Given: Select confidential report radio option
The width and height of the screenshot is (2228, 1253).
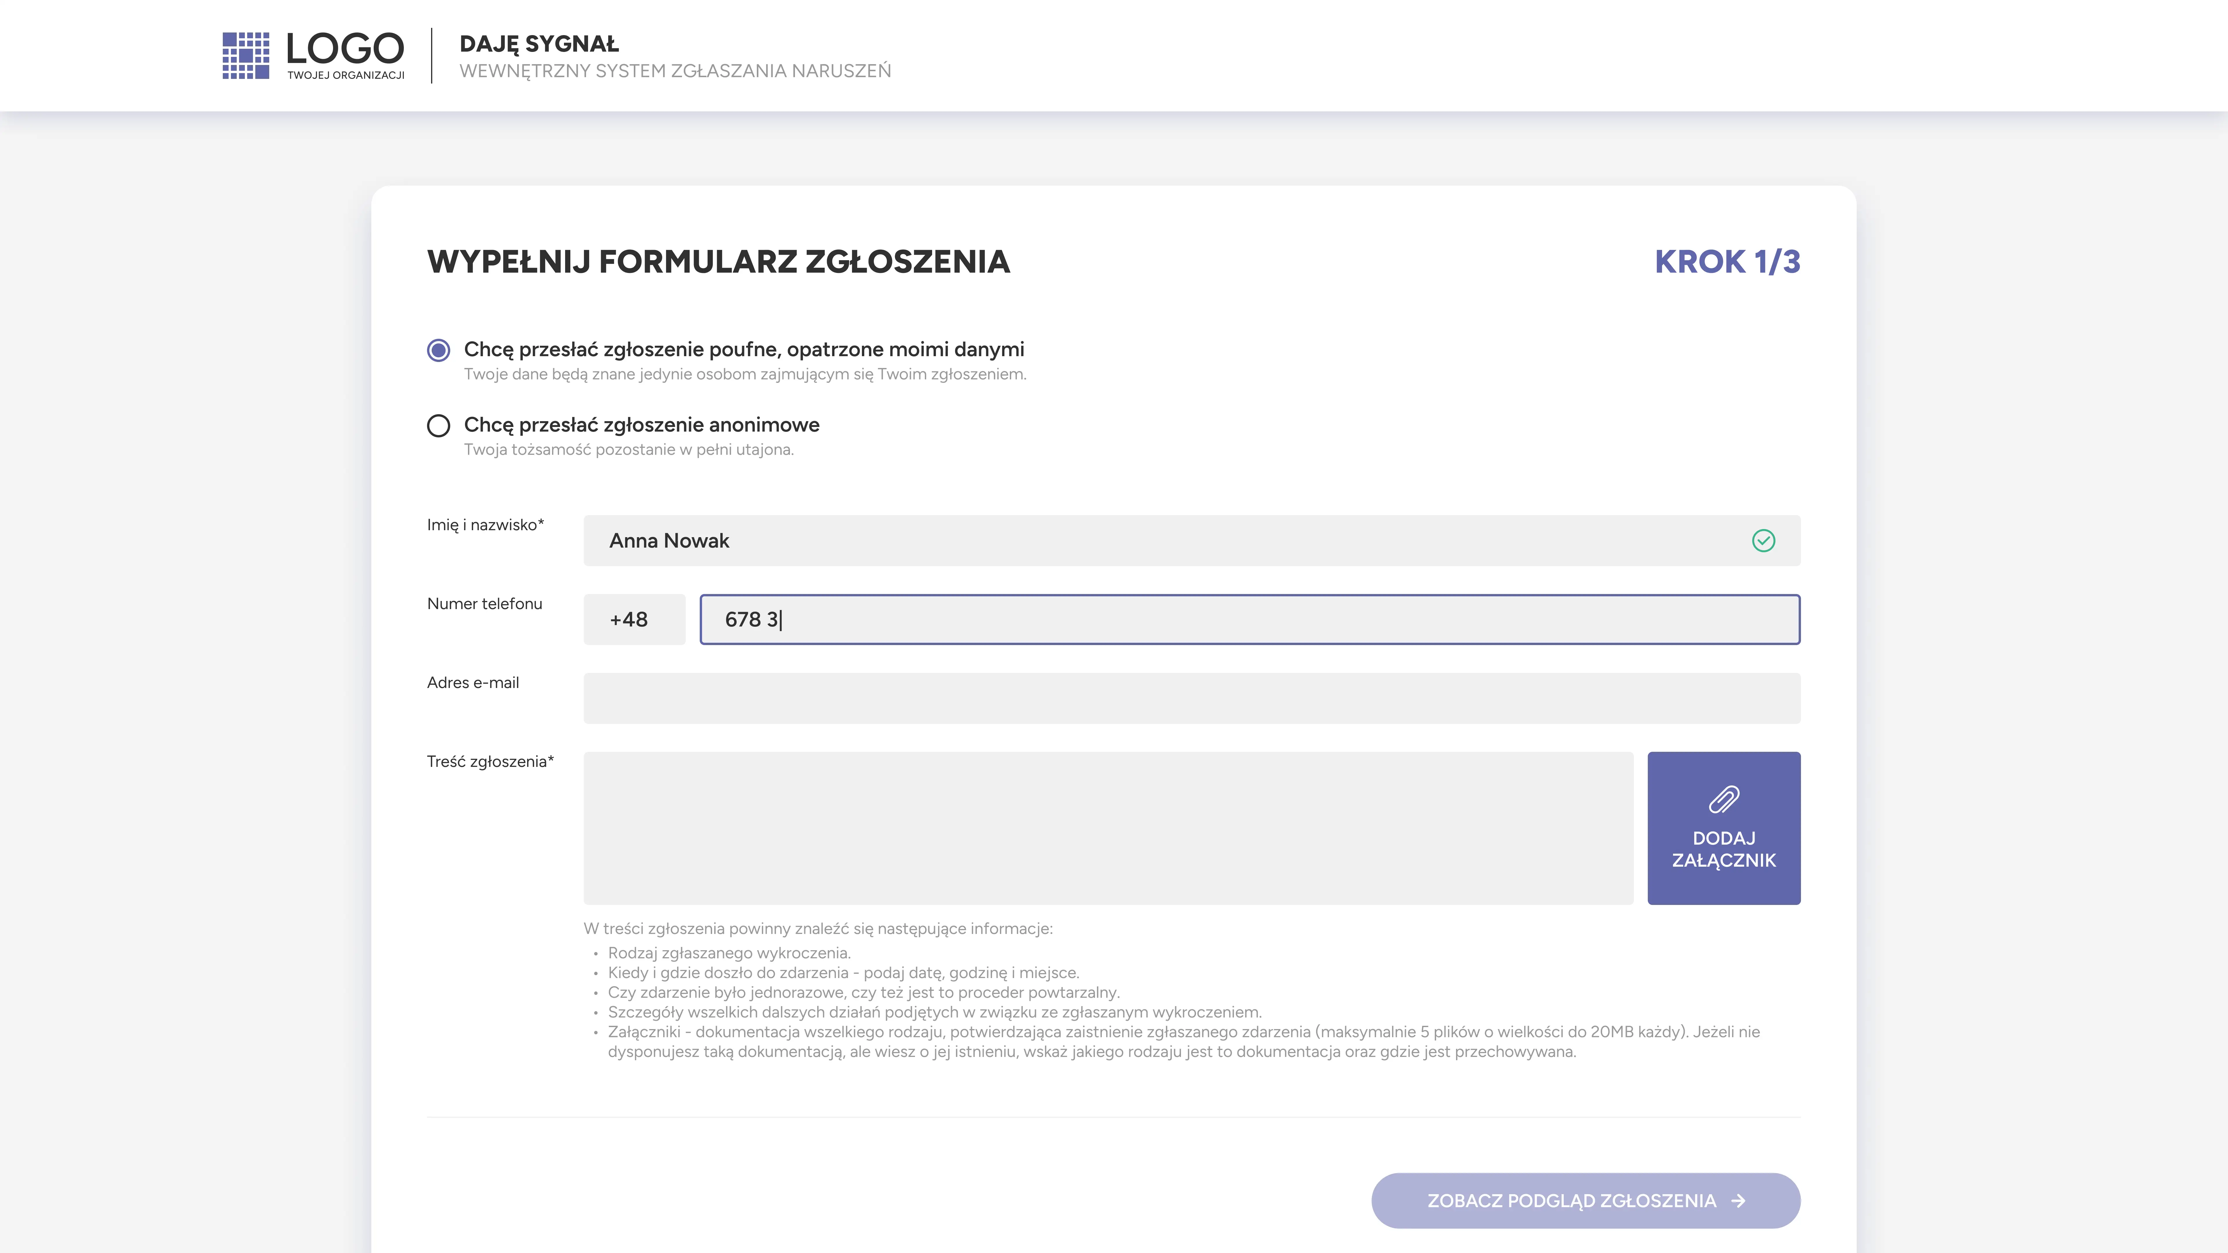Looking at the screenshot, I should (x=439, y=350).
